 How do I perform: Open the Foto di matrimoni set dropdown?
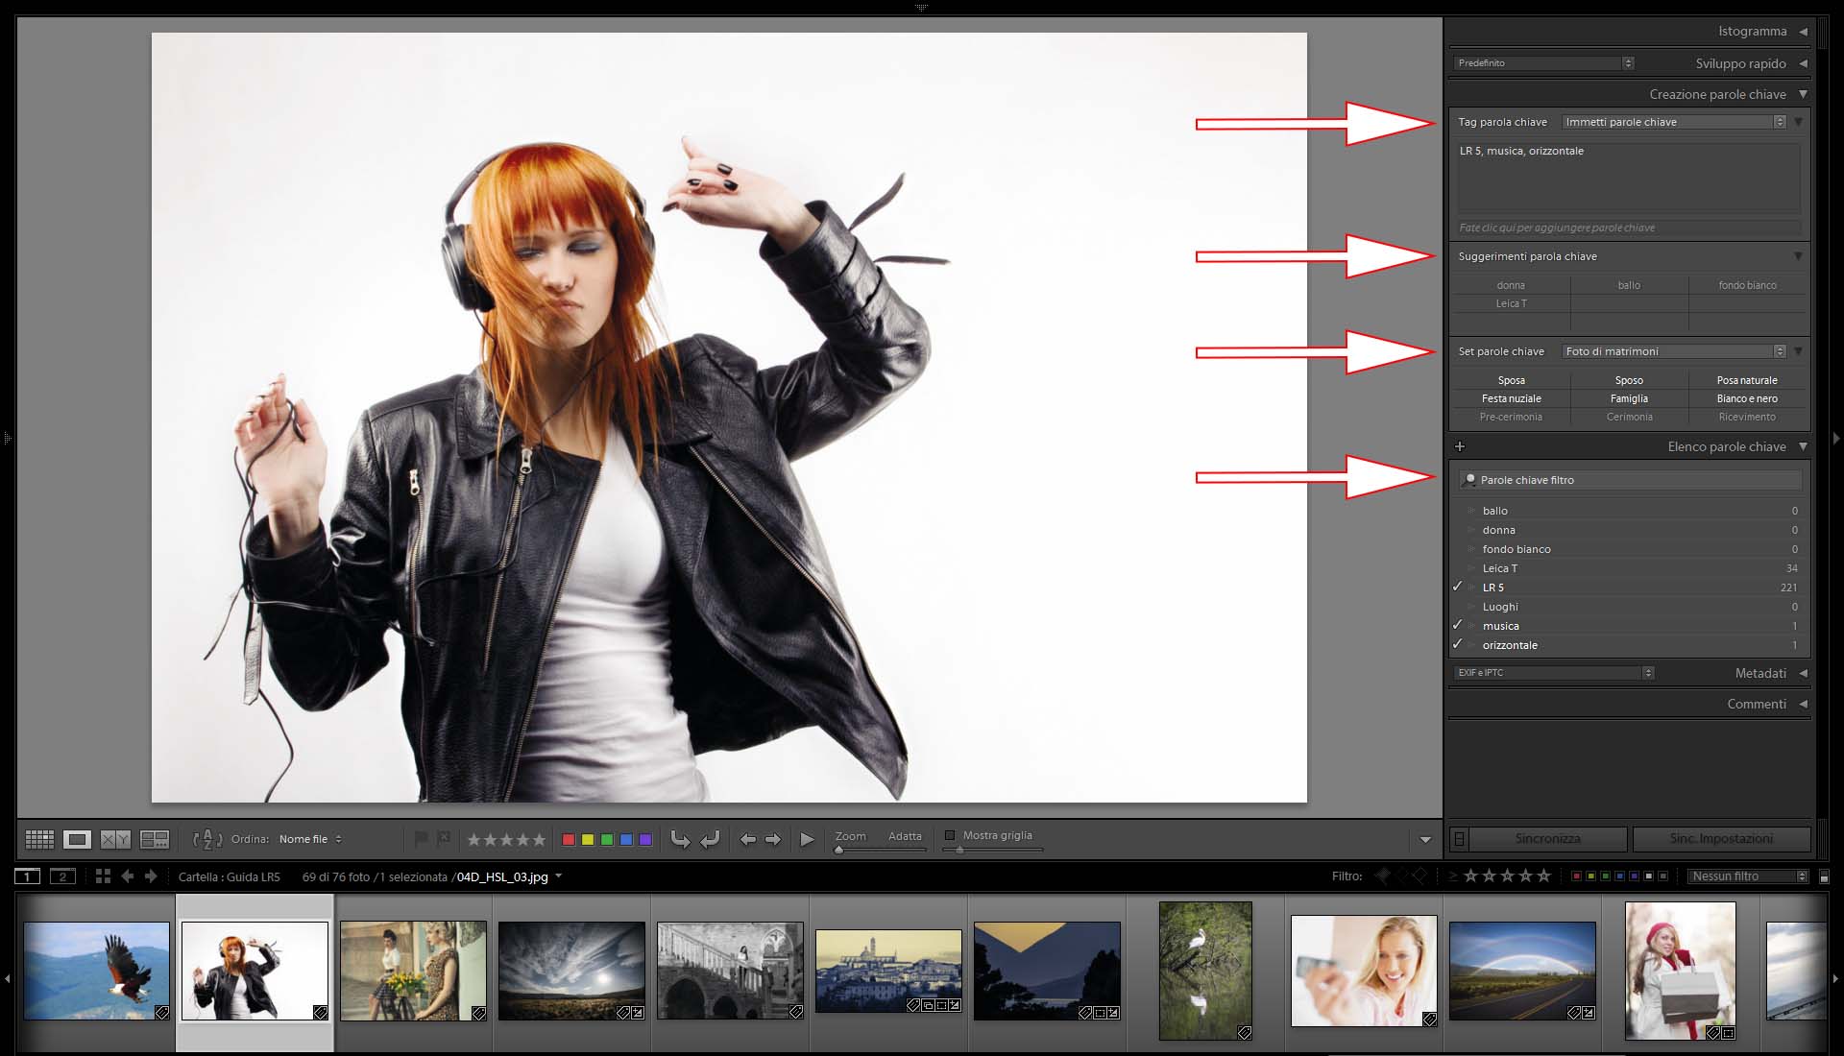point(1673,351)
